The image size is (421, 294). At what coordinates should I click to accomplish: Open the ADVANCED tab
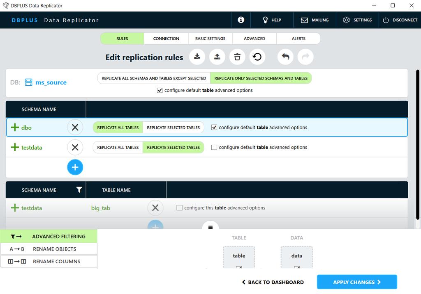(x=254, y=39)
